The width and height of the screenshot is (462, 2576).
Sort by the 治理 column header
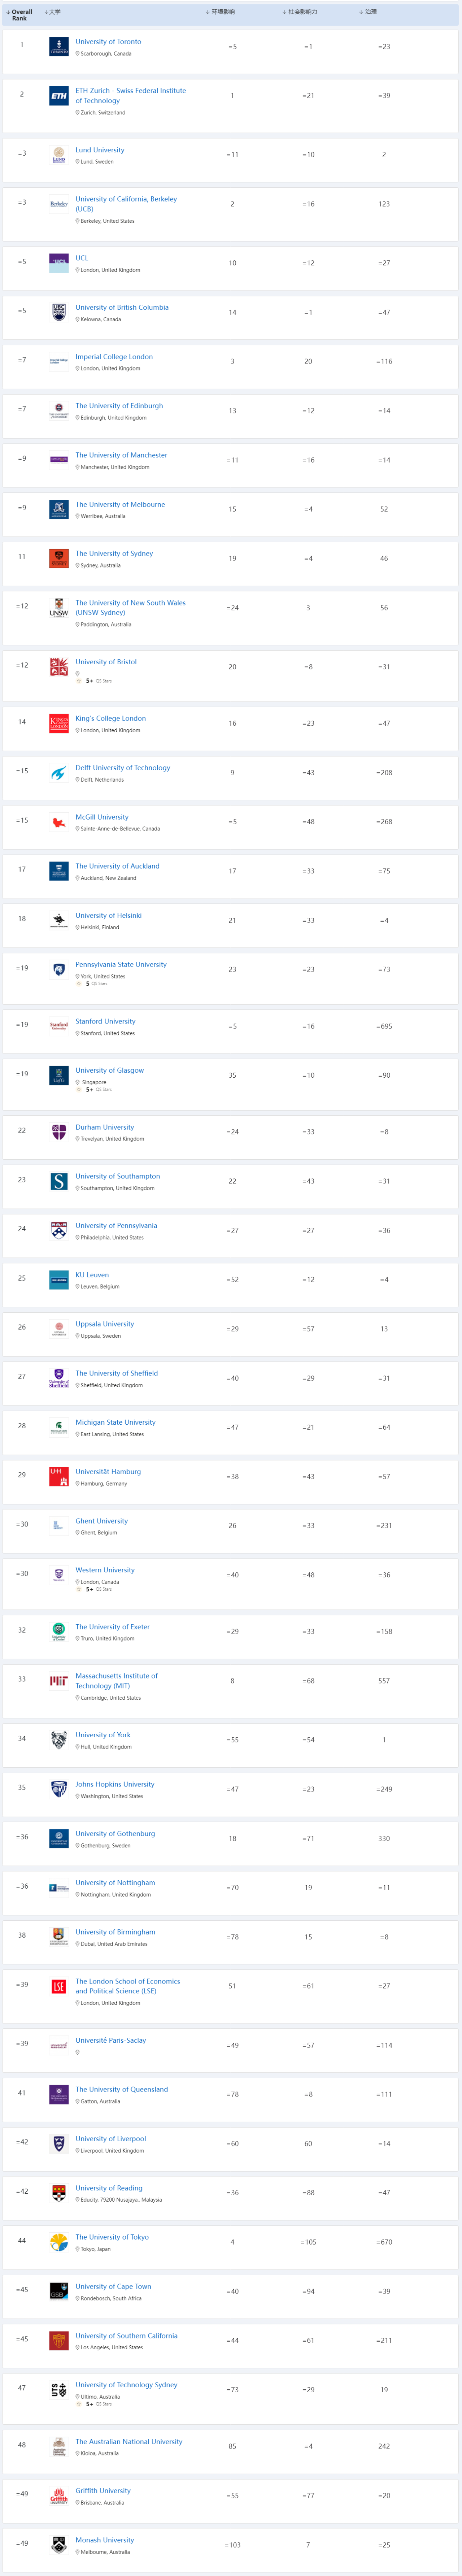[368, 12]
